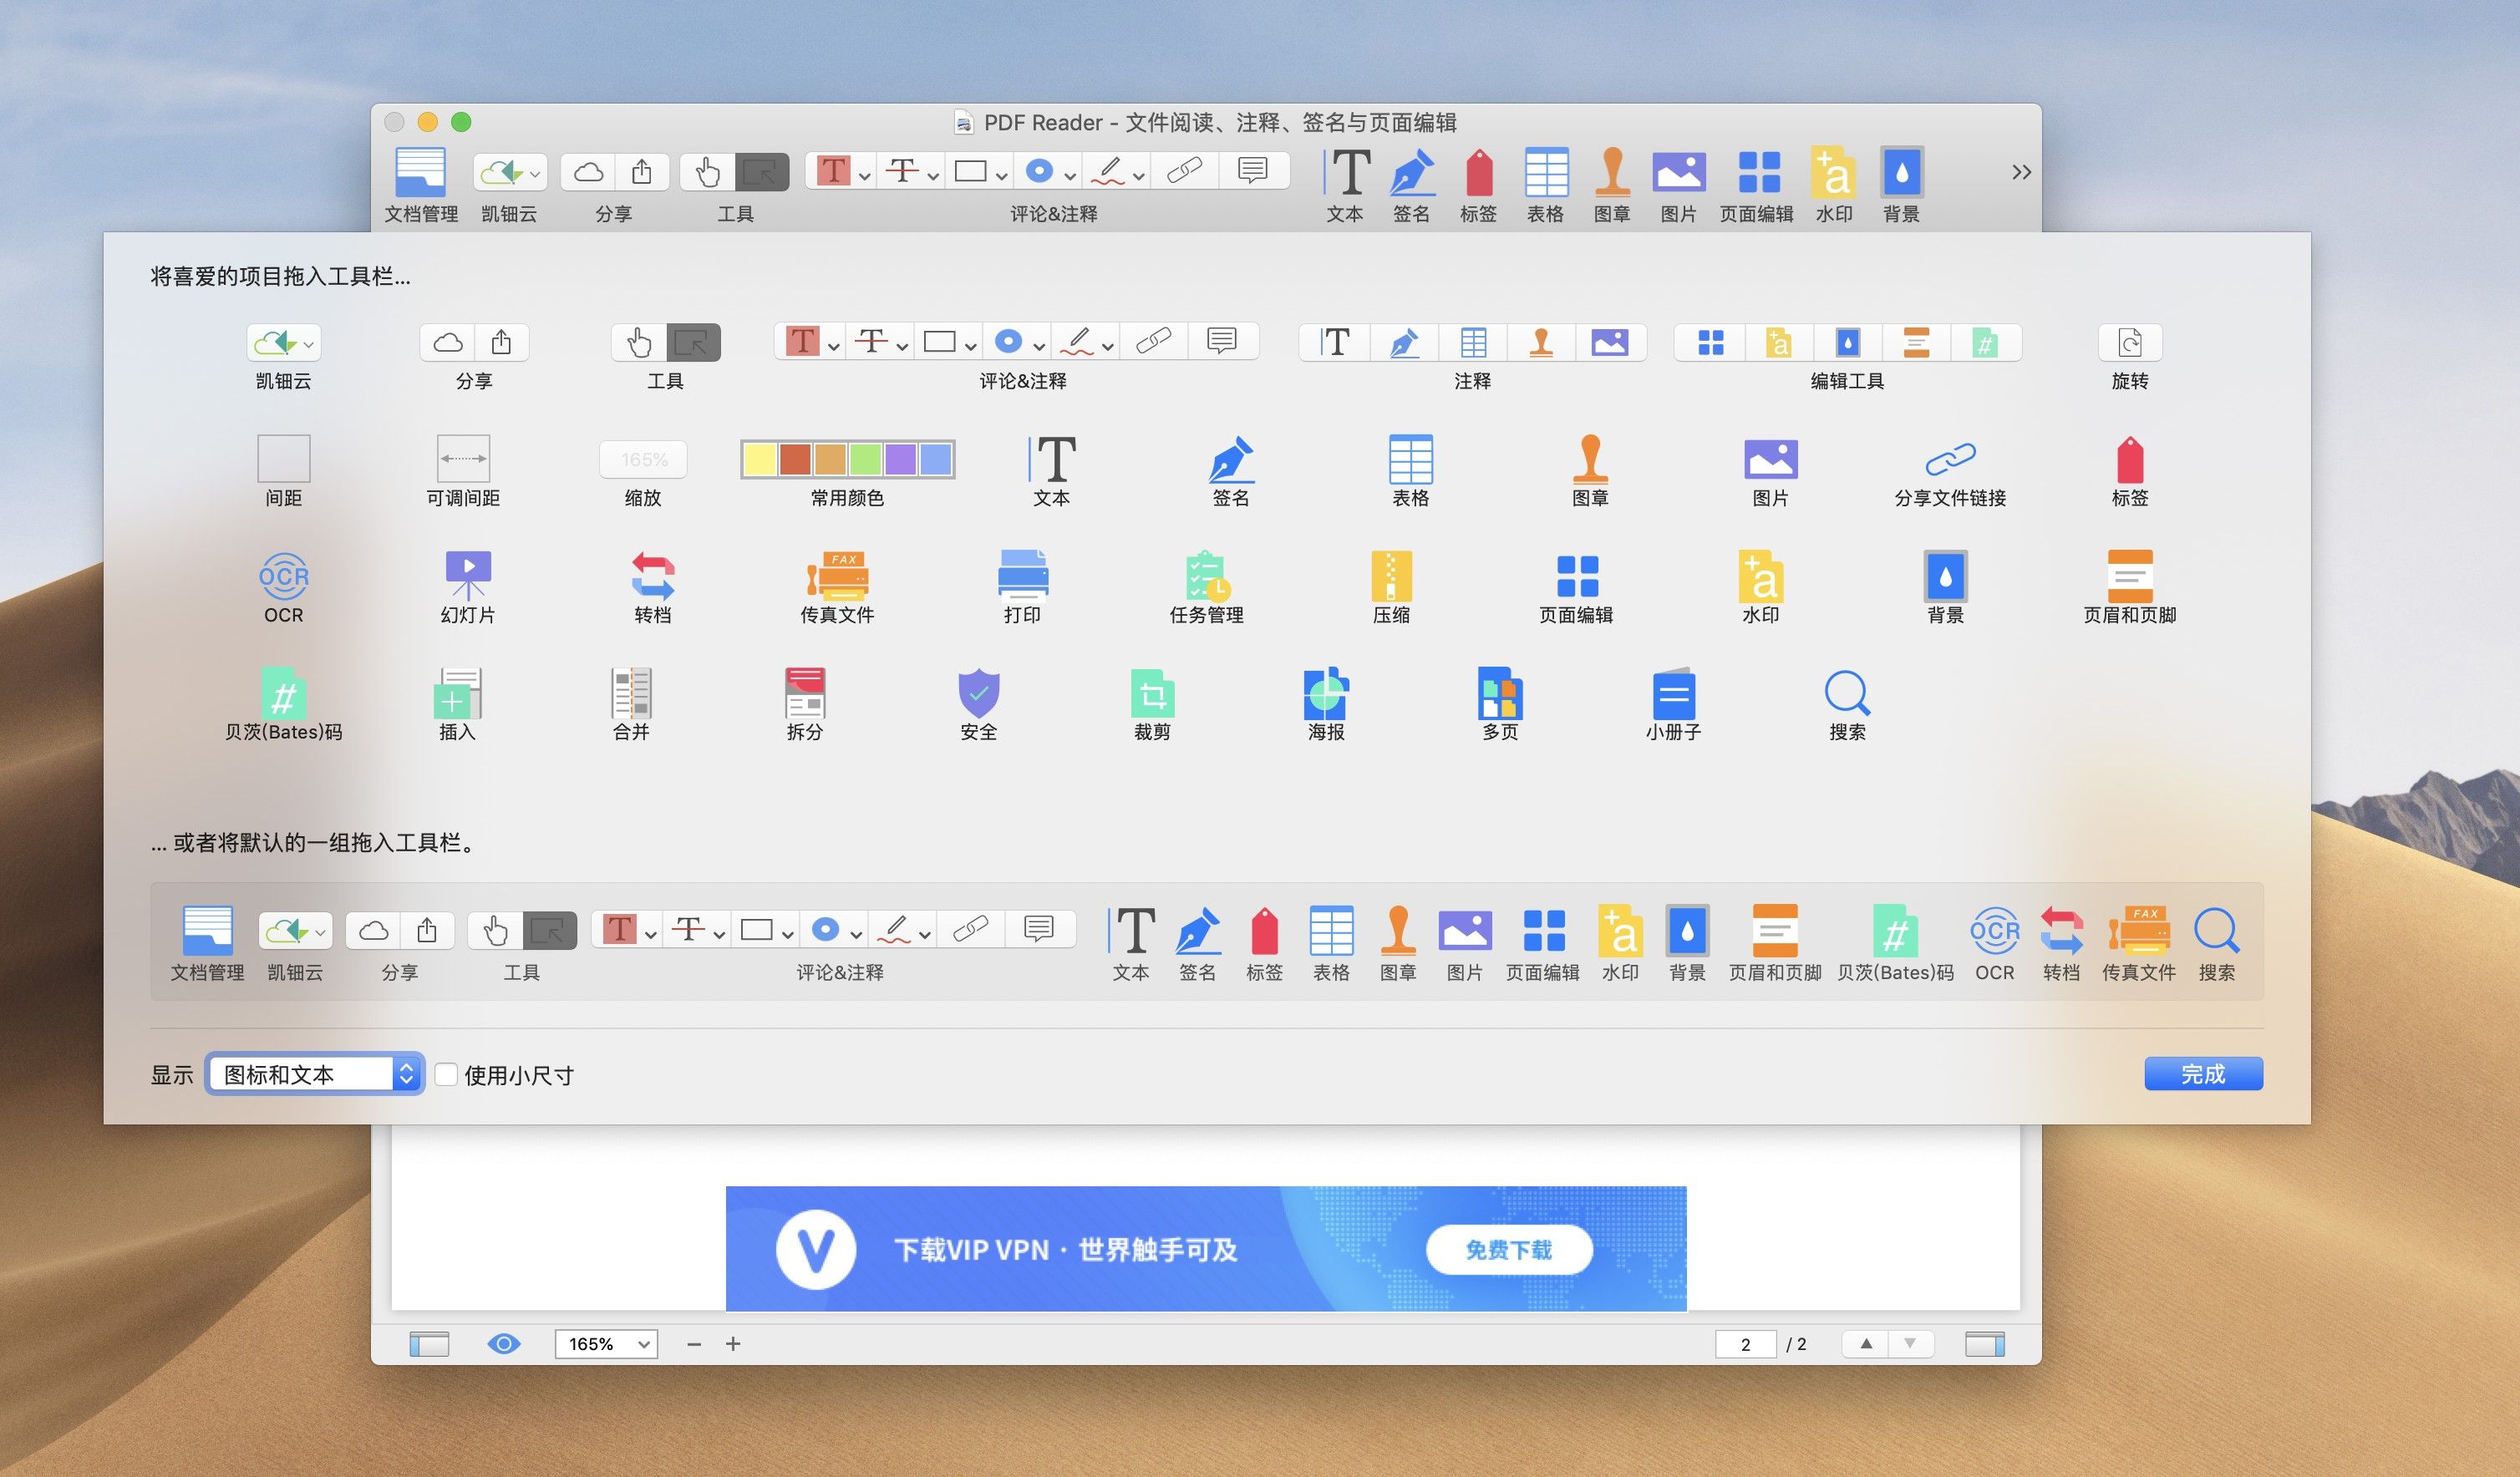Click the note comment icon in window toolbar
Viewport: 2520px width, 1477px height.
pyautogui.click(x=1253, y=172)
